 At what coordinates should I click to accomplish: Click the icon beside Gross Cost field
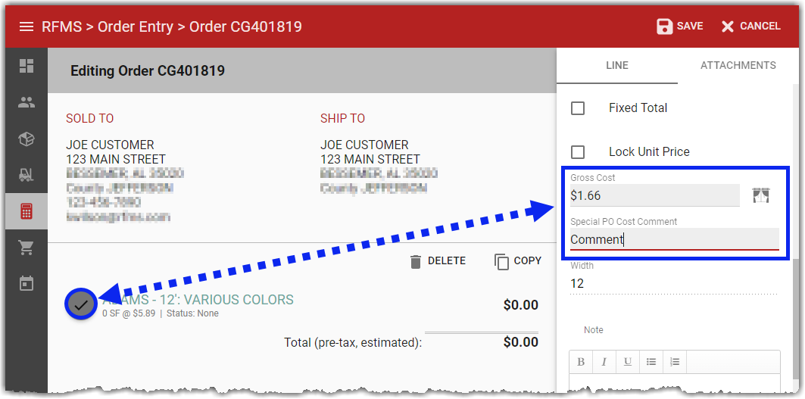761,195
